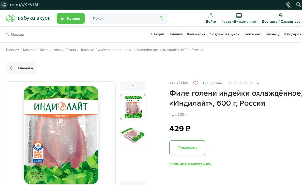This screenshot has height=185, width=302.
Task: Select the first front-view product thumbnail
Action: click(x=133, y=107)
